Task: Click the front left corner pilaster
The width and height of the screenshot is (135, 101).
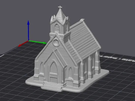Action: 36,70
